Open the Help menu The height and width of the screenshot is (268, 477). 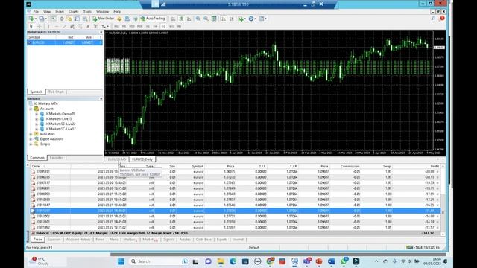click(x=117, y=12)
